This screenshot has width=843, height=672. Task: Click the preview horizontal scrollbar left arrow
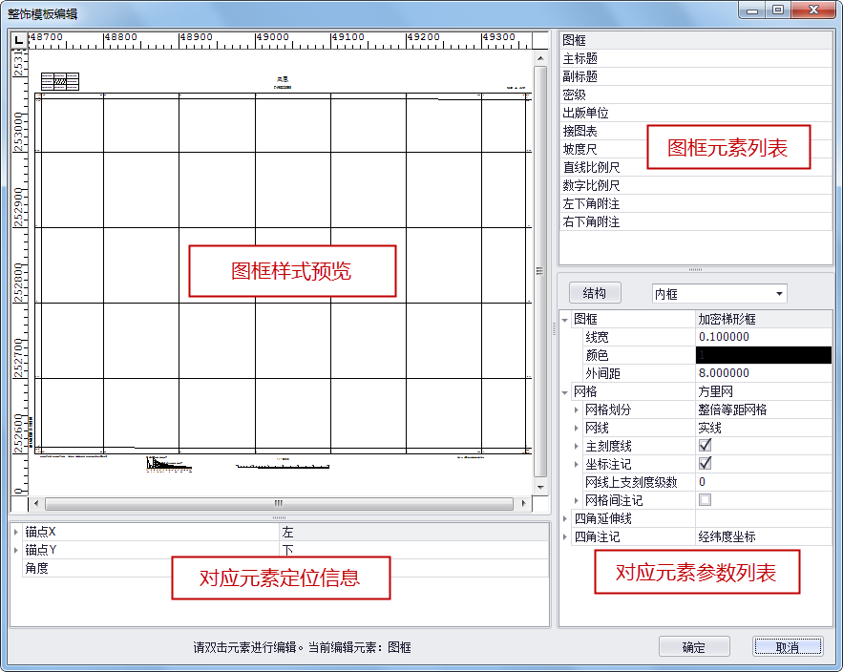tap(36, 502)
